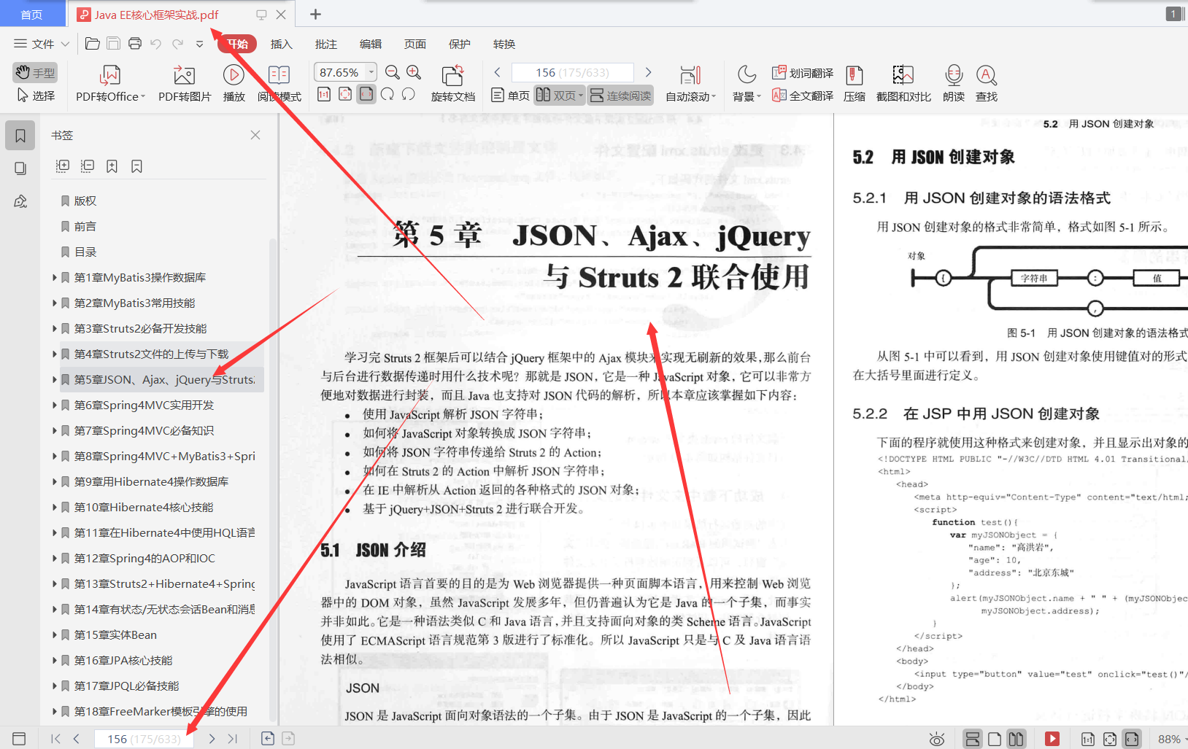This screenshot has width=1188, height=749.
Task: Start read-aloud with 朗读
Action: click(954, 84)
